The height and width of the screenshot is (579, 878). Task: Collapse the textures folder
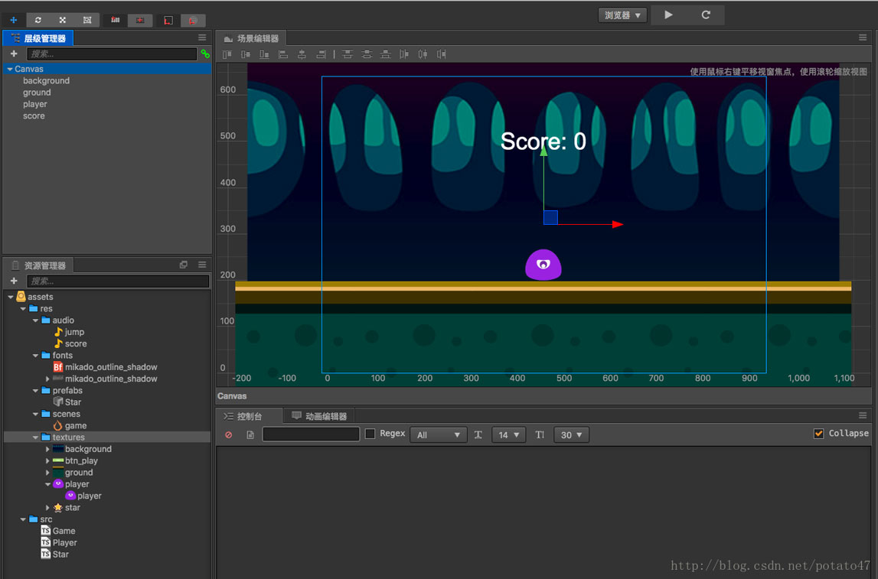pyautogui.click(x=36, y=438)
